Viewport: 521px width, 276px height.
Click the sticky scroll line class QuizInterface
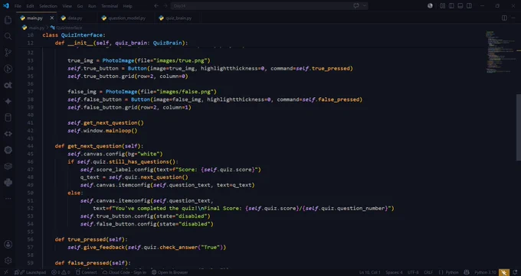74,35
